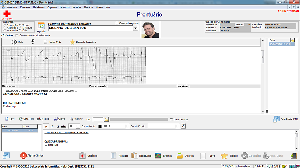The image size is (300, 168).
Task: Check Somente meus atendimentos
Action: 17,35
